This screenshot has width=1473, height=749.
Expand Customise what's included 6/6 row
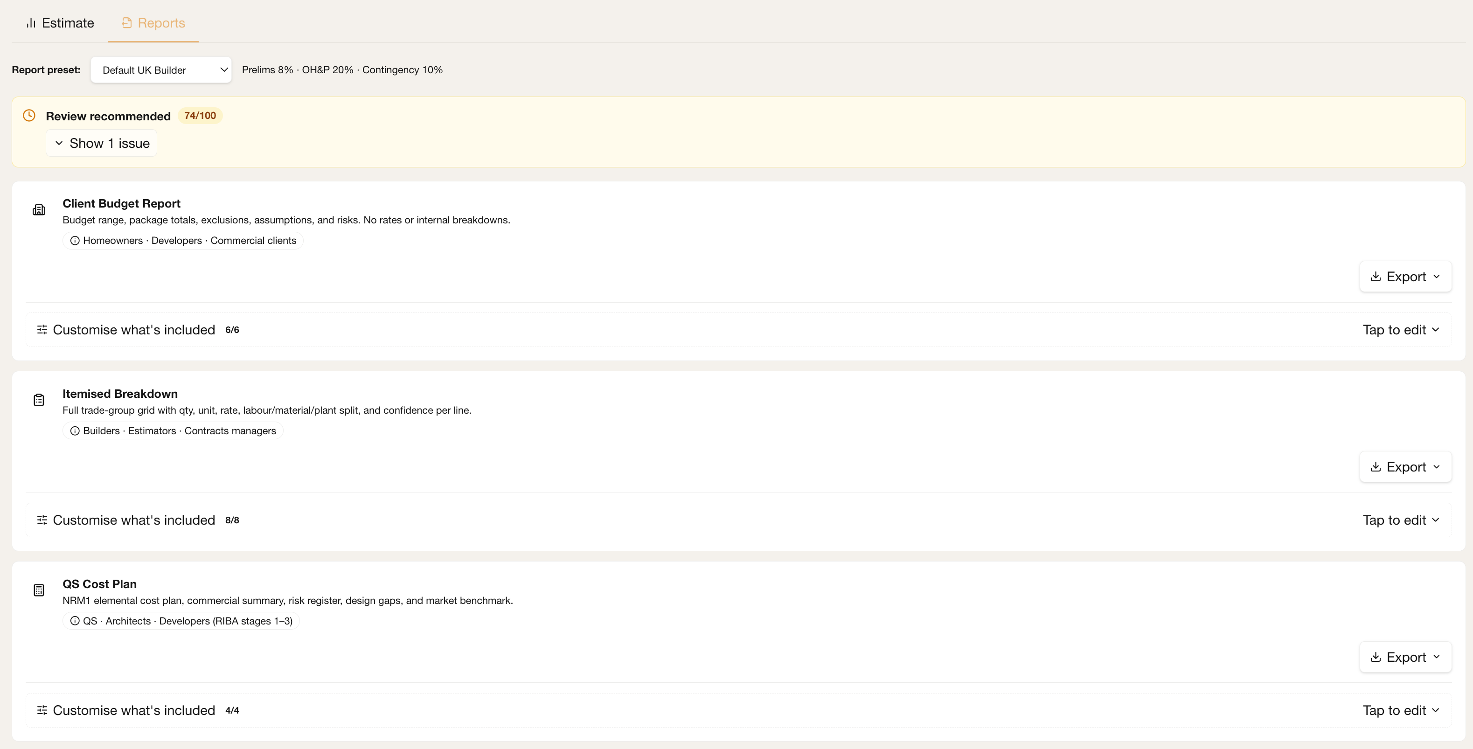pyautogui.click(x=738, y=330)
